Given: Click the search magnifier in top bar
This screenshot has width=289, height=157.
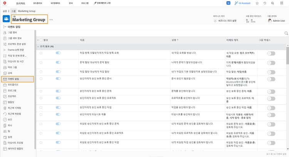Looking at the screenshot, I should click(x=272, y=3).
